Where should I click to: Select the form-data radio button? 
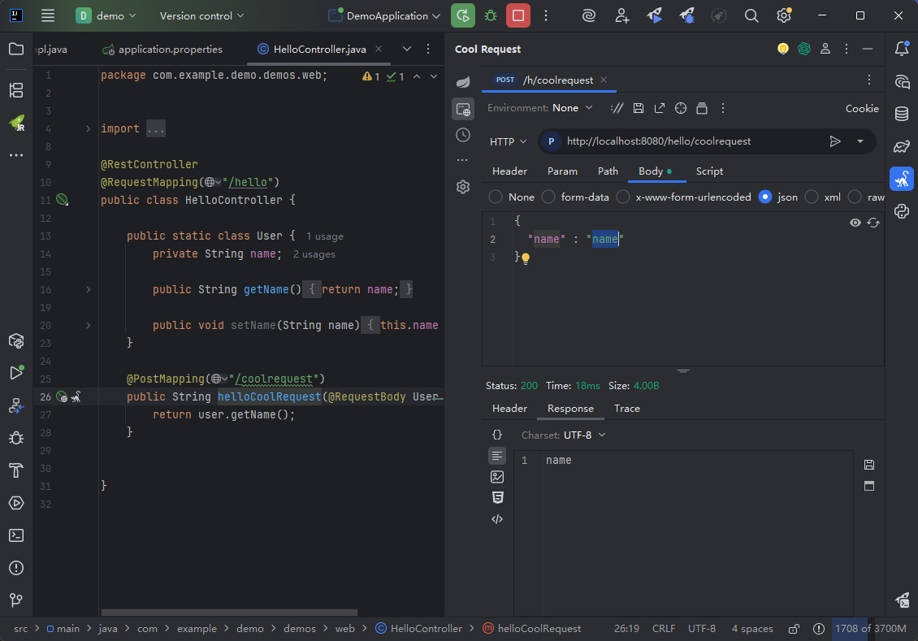[548, 197]
